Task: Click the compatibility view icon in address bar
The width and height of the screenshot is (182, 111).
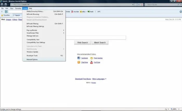Action: coord(135,5)
